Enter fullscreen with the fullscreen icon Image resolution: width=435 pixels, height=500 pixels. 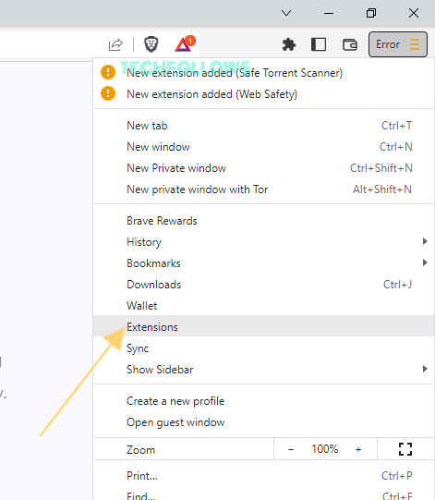(x=405, y=449)
